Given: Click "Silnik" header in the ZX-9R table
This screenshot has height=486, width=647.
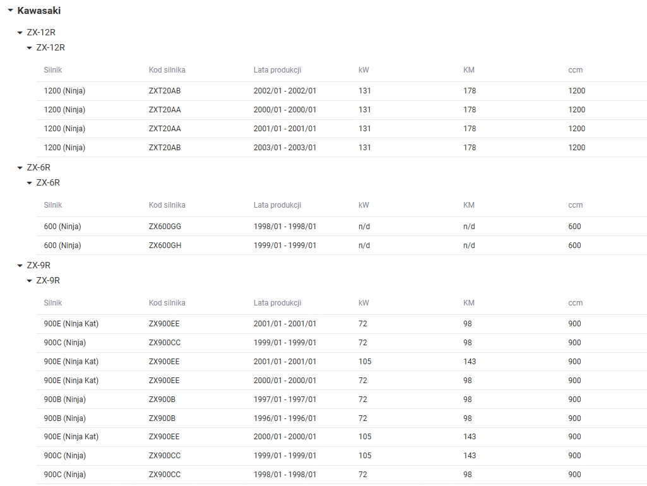Looking at the screenshot, I should pos(53,303).
